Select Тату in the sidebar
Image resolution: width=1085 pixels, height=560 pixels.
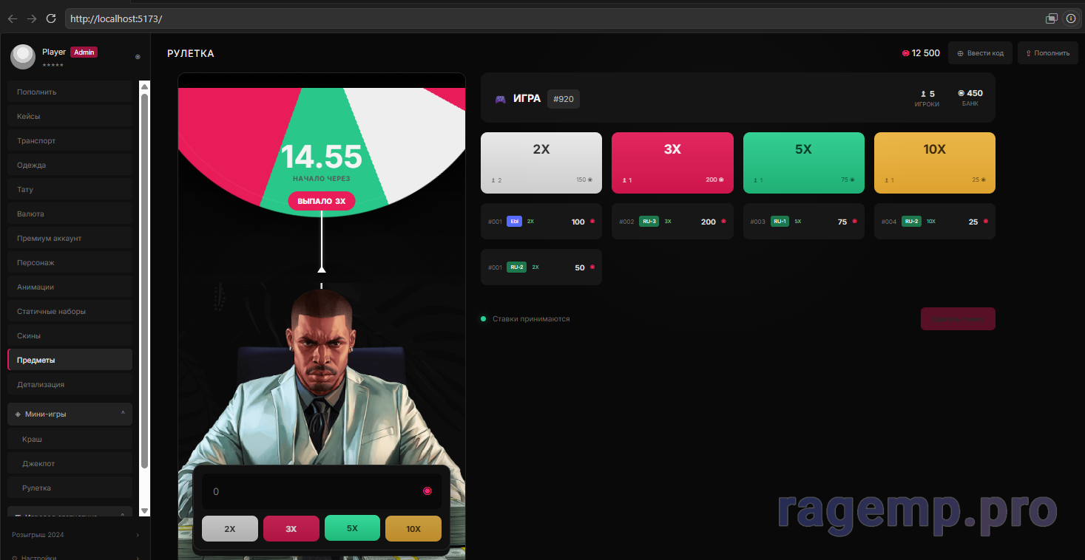point(70,190)
